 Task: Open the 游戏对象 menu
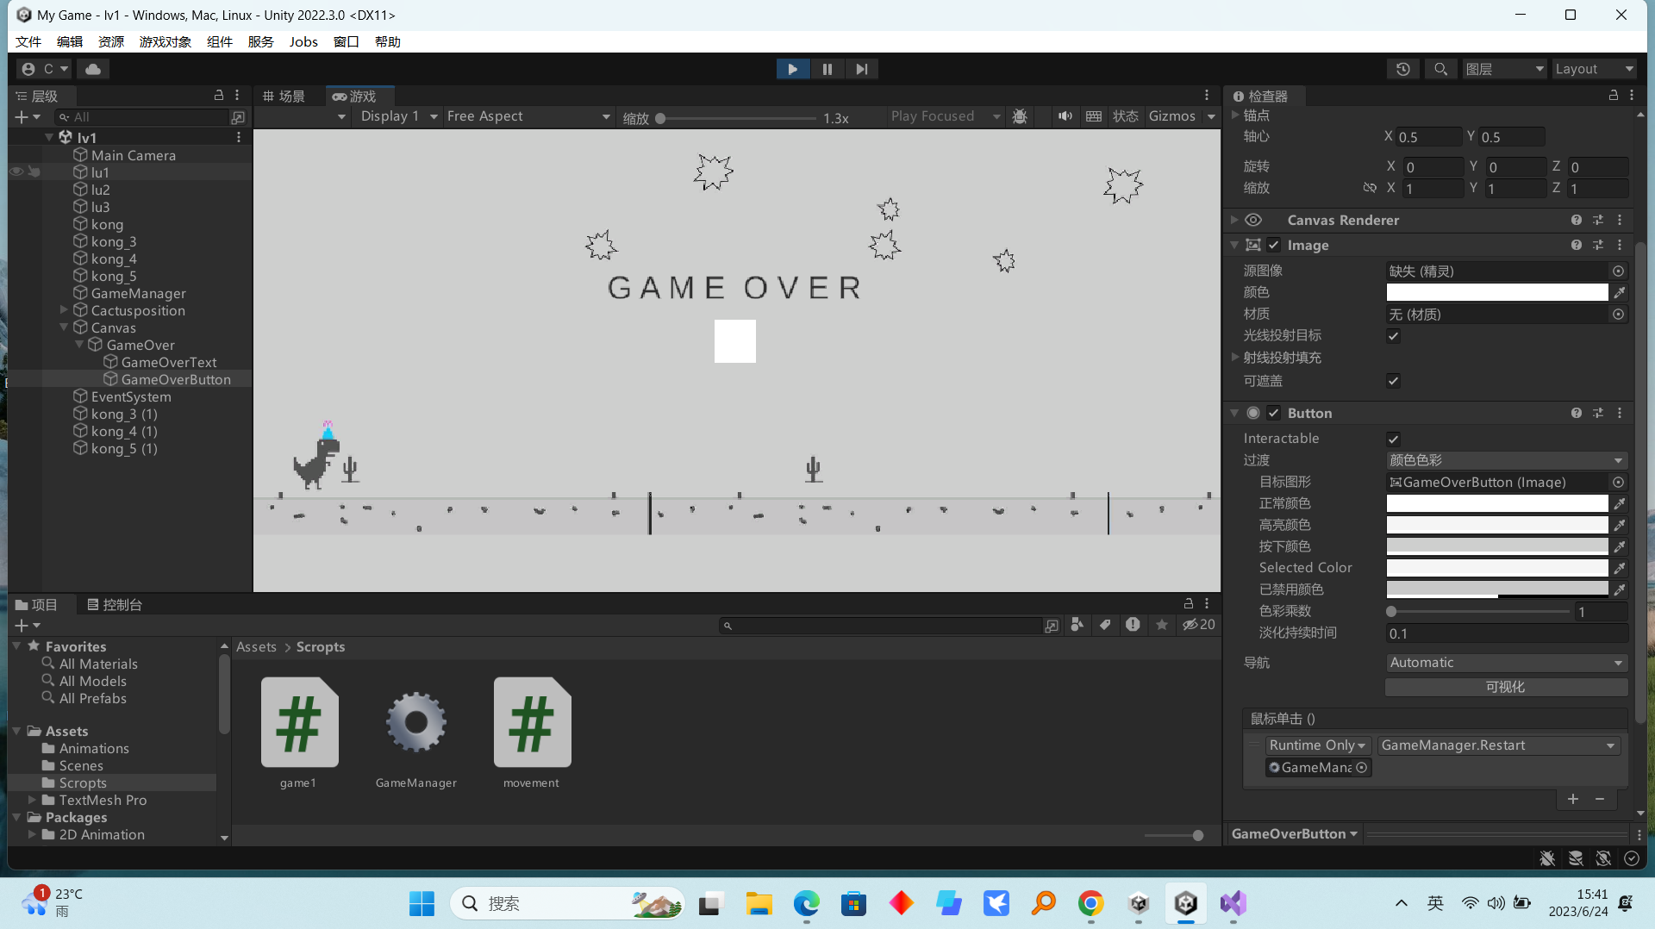(165, 41)
